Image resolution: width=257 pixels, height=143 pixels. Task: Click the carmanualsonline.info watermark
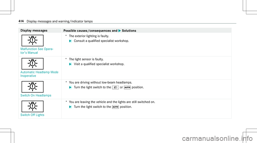coord(217,138)
